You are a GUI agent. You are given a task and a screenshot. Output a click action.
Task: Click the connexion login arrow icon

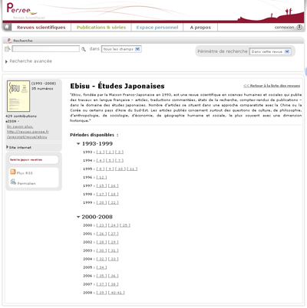(x=299, y=27)
